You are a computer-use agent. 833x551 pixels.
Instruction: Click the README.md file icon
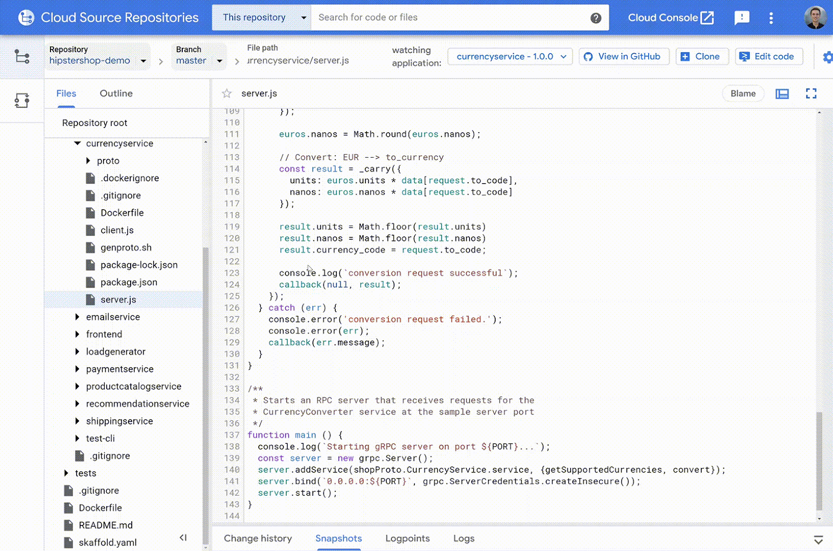point(69,525)
